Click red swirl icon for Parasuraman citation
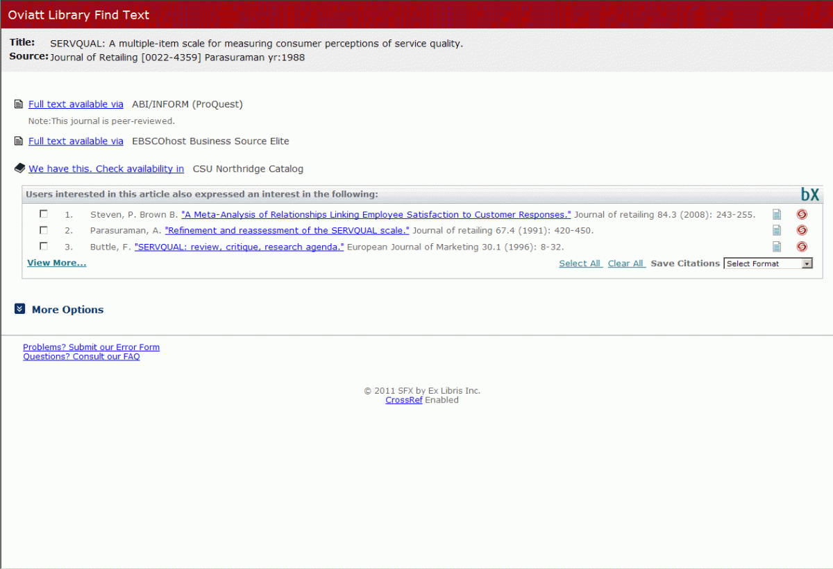 pyautogui.click(x=802, y=230)
